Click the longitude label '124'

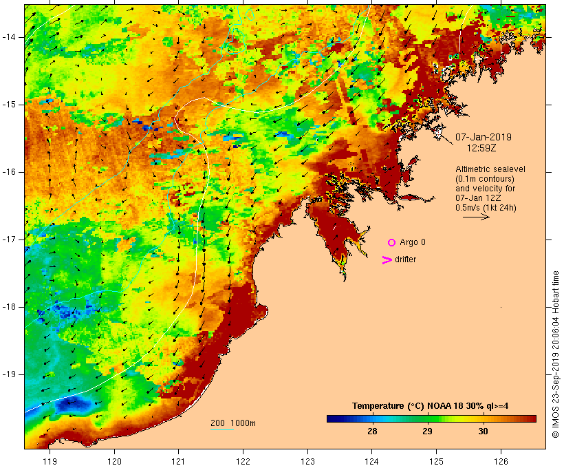(x=372, y=461)
